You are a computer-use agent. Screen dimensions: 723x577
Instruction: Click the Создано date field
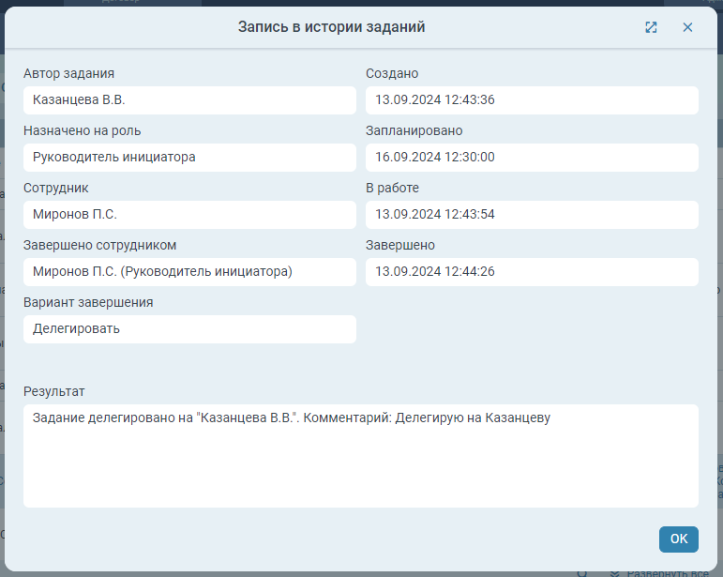[x=532, y=99]
